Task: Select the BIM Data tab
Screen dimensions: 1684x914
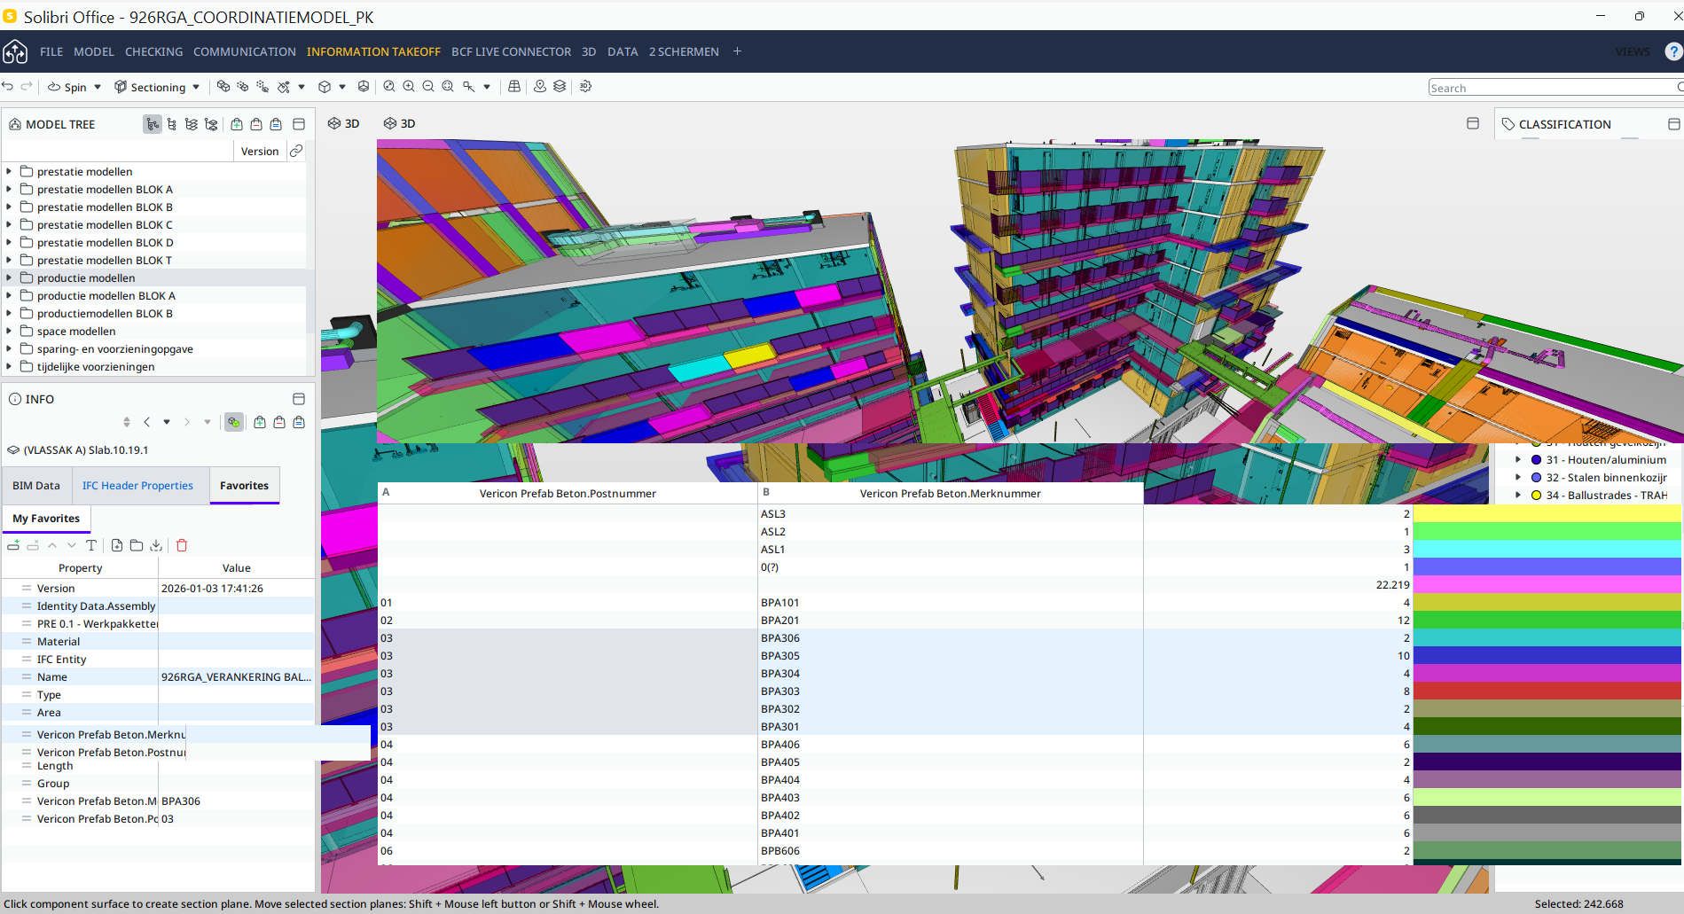Action: click(36, 486)
